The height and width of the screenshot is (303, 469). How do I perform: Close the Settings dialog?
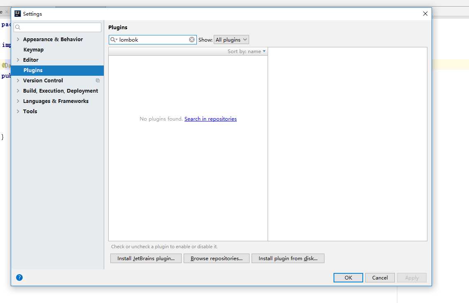[425, 14]
